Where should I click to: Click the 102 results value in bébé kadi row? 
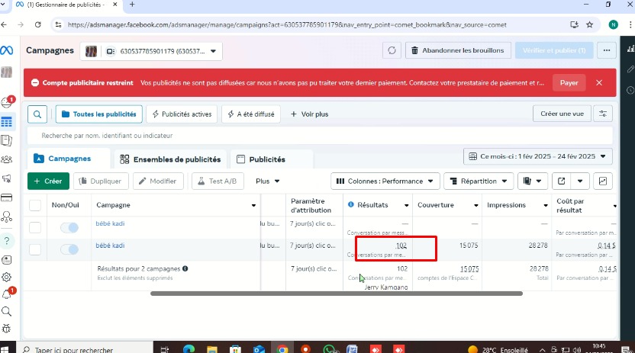tap(401, 245)
